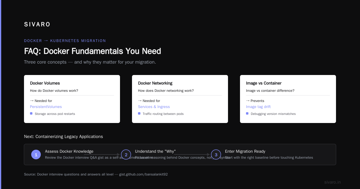
Task: Click bullet icon beside Traffic routing between pods
Action: click(139, 113)
